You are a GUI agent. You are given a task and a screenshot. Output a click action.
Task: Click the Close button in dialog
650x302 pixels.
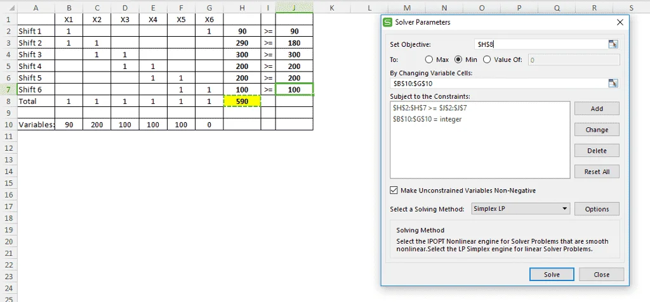pos(601,274)
